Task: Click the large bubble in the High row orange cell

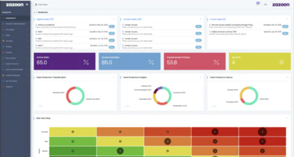Action: click(x=167, y=141)
